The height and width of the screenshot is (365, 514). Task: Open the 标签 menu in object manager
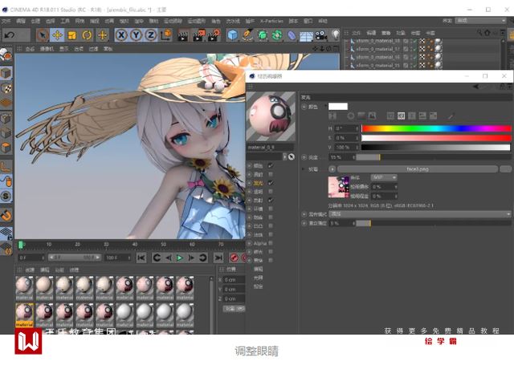[x=415, y=33]
